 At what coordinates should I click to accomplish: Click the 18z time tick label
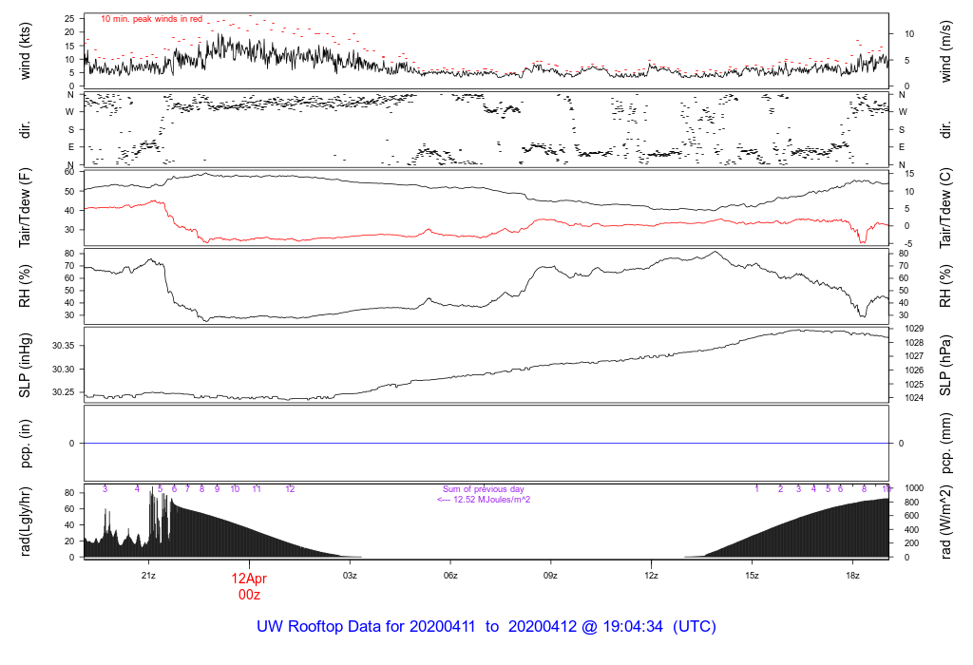coord(852,575)
